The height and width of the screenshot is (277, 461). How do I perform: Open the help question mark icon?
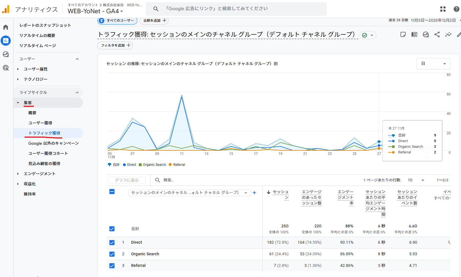click(x=456, y=9)
